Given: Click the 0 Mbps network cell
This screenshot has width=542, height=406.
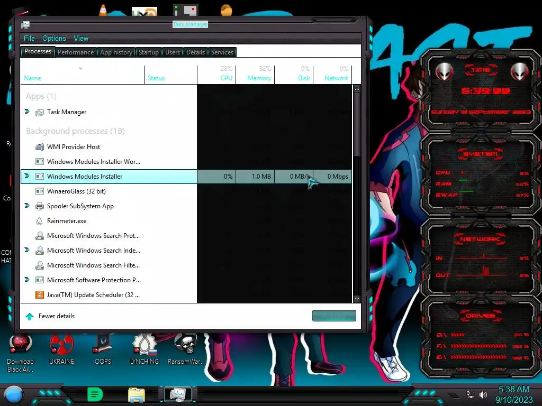Looking at the screenshot, I should 332,177.
